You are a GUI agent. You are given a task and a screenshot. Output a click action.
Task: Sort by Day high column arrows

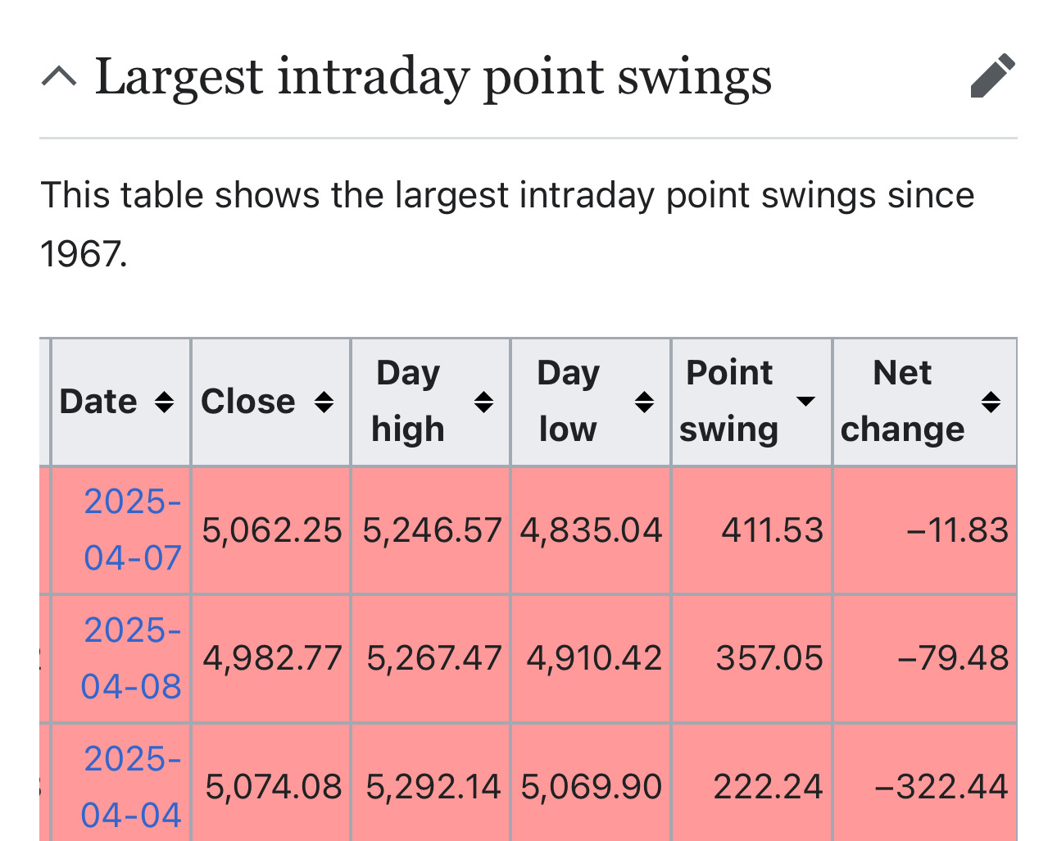[484, 402]
